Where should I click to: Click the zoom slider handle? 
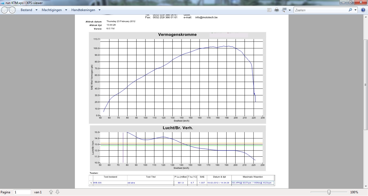tap(329, 192)
